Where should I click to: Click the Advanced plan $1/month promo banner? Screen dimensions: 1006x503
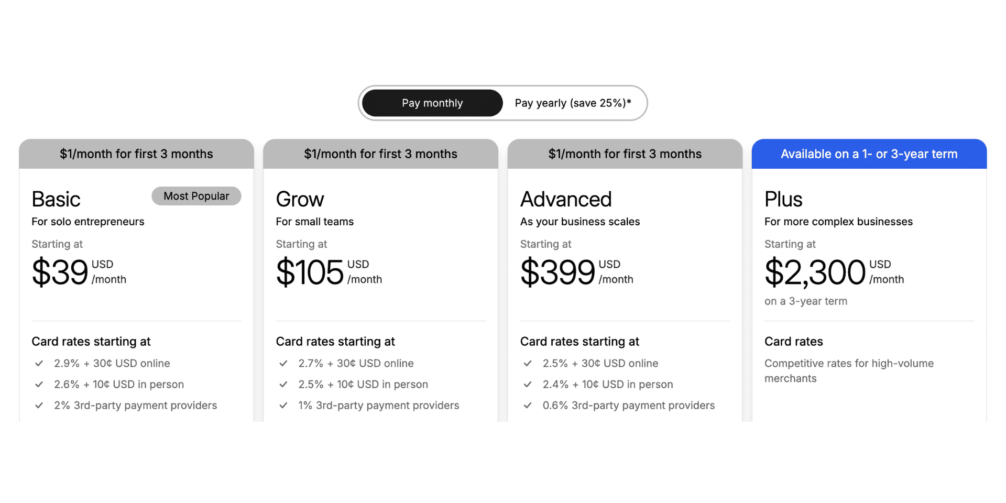point(625,154)
